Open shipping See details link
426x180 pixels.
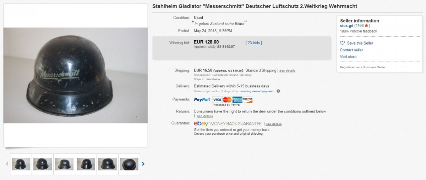point(287,71)
